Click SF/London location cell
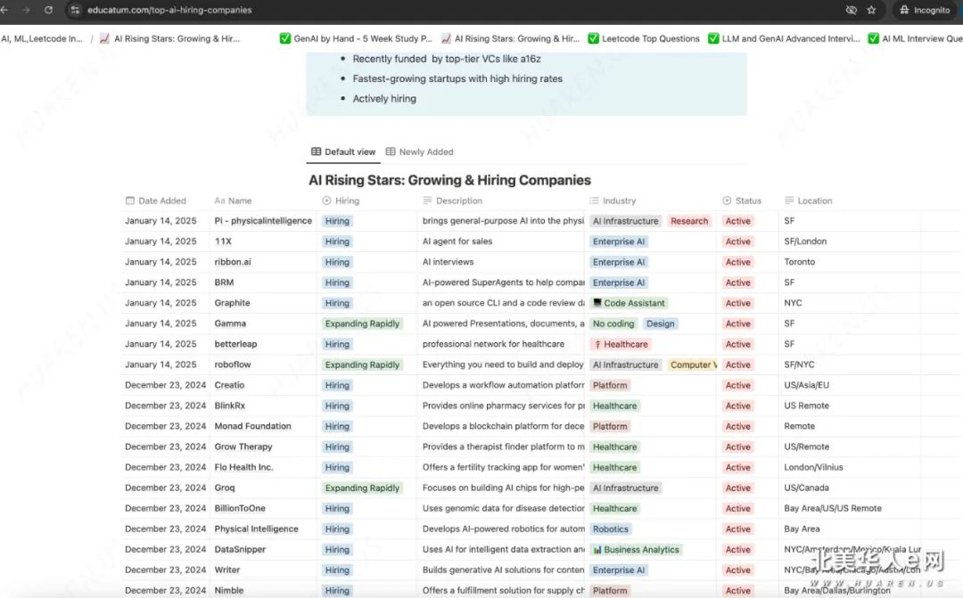Image resolution: width=963 pixels, height=598 pixels. [805, 242]
